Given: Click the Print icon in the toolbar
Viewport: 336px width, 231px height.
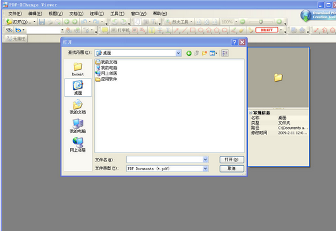Looking at the screenshot, I should pos(50,22).
